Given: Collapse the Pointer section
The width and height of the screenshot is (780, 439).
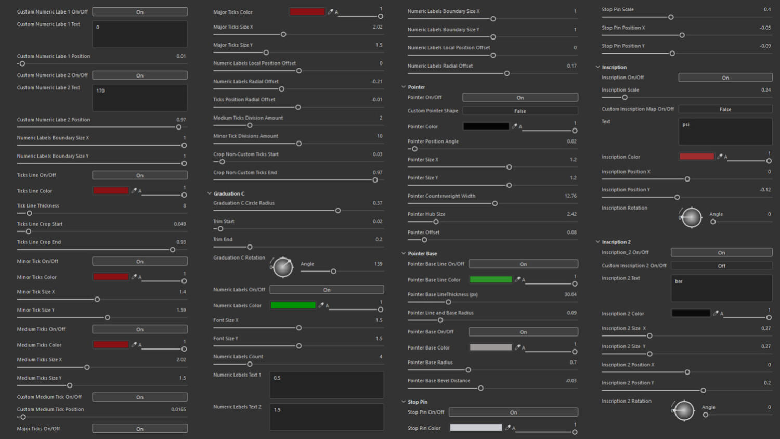Looking at the screenshot, I should [404, 87].
